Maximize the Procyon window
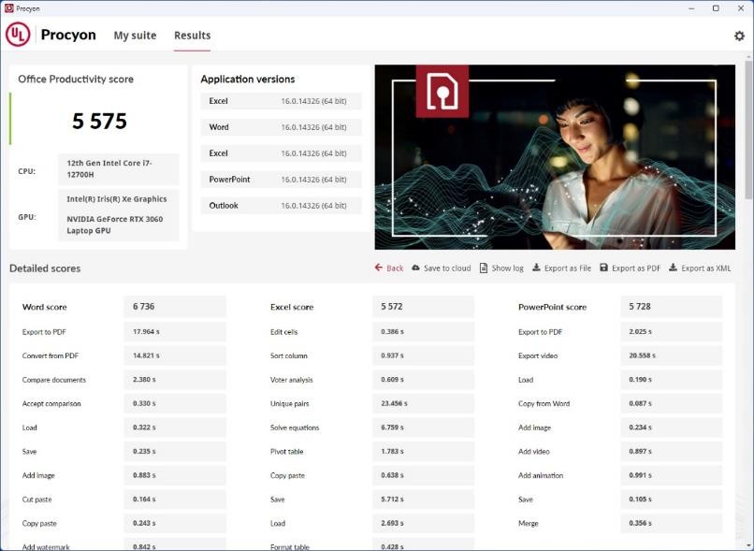 pos(716,8)
